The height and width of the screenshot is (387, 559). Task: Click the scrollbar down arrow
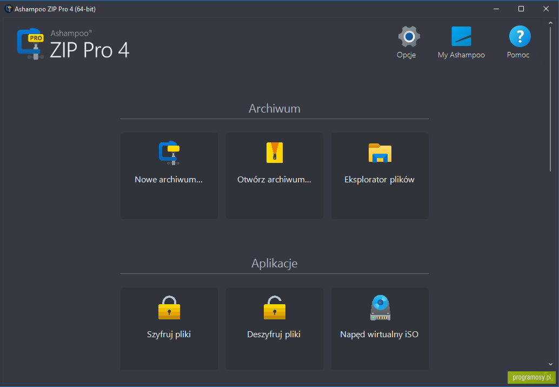(x=550, y=364)
